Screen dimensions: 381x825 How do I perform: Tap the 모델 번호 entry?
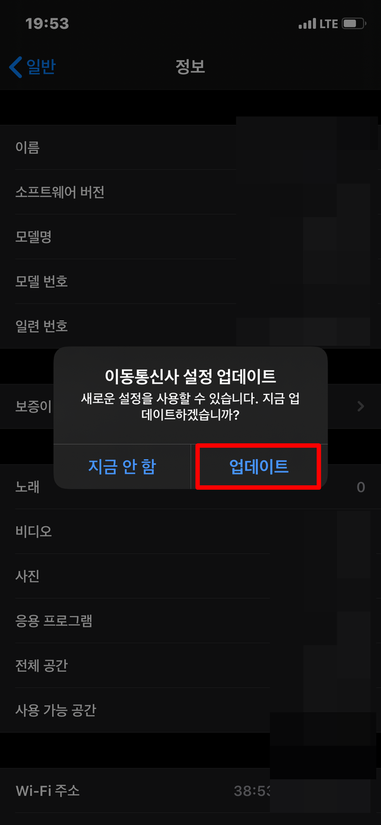[x=190, y=281]
